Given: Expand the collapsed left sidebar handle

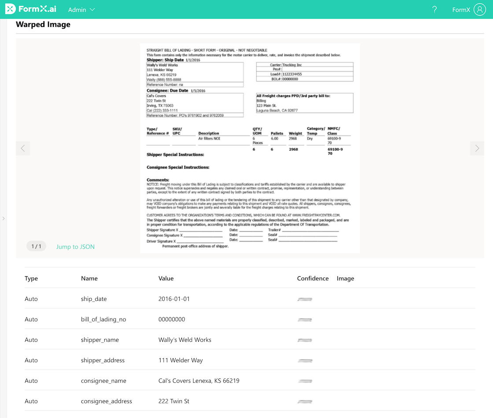Looking at the screenshot, I should [4, 218].
